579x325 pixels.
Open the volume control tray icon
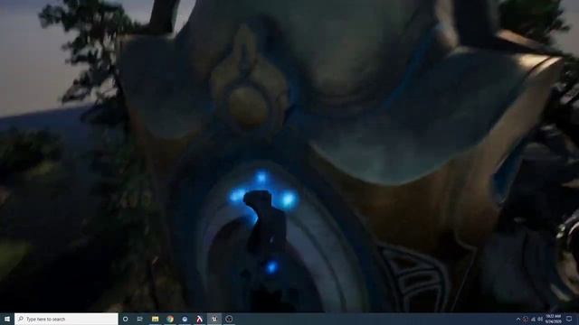540,319
